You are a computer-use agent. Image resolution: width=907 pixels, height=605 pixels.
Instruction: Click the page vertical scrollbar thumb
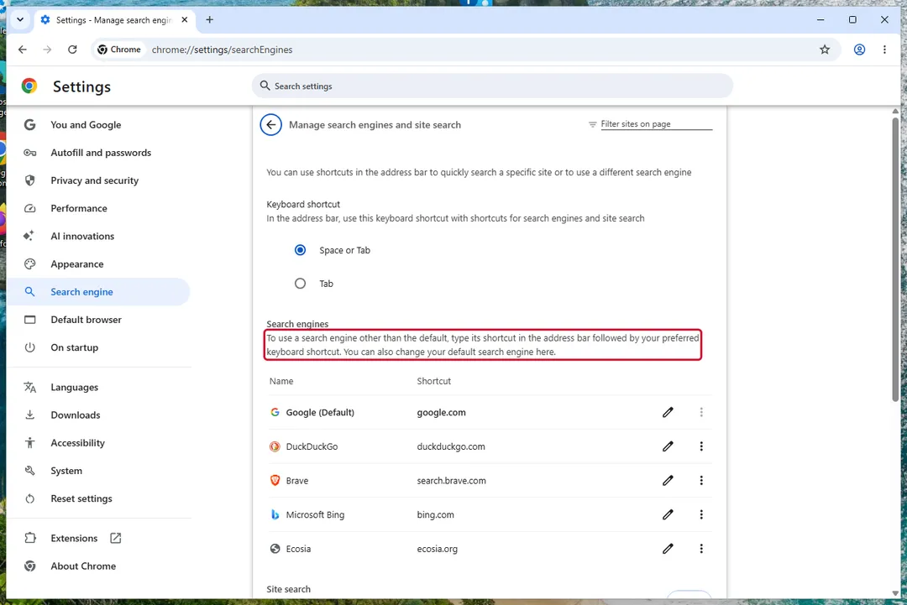pos(895,259)
